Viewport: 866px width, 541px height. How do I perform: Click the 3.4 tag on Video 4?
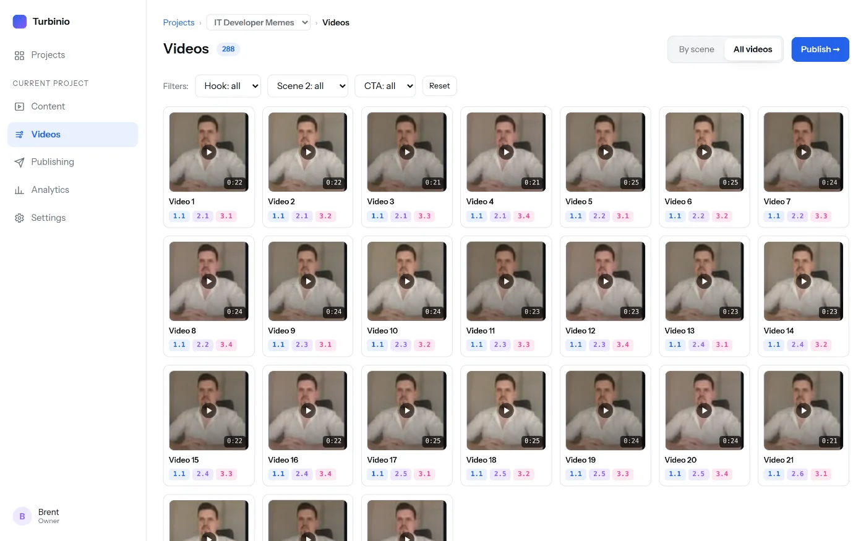tap(524, 216)
